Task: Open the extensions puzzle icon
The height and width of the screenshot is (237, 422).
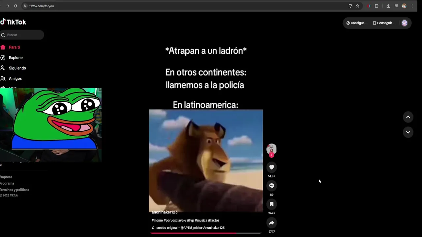Action: click(377, 6)
